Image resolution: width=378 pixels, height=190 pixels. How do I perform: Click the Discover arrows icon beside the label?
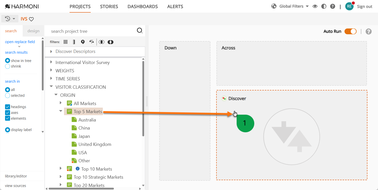(x=224, y=99)
